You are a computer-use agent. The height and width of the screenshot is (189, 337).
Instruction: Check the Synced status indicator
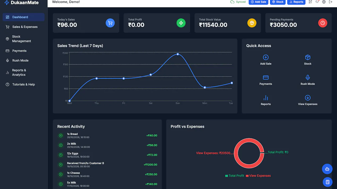tap(238, 2)
